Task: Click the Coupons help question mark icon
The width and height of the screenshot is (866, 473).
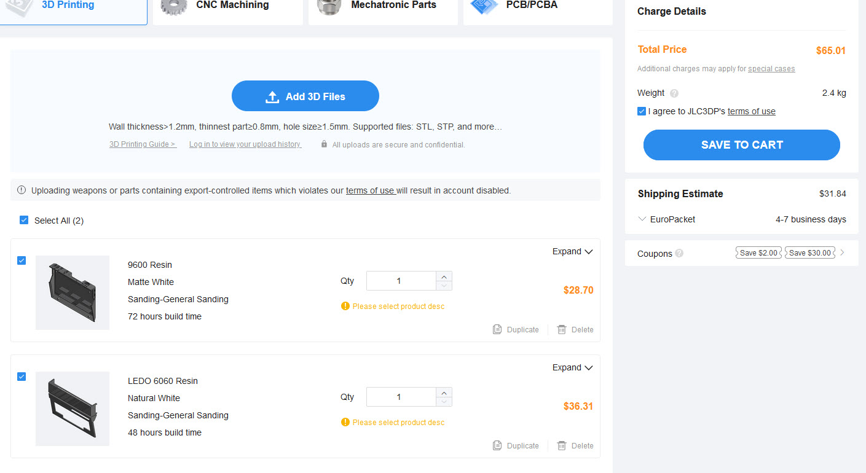Action: [679, 254]
